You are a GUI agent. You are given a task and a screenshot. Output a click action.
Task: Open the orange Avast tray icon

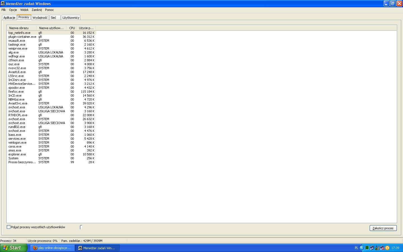pos(387,248)
